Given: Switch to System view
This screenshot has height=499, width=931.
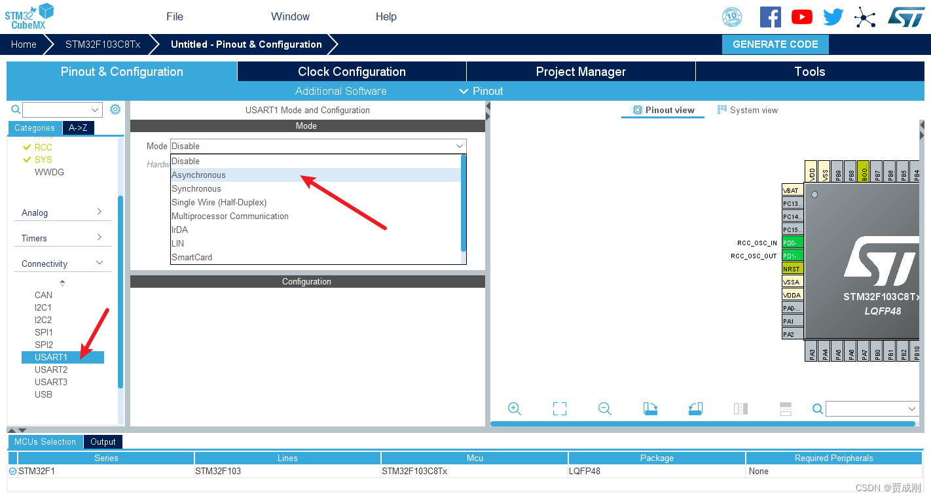Looking at the screenshot, I should pos(748,110).
